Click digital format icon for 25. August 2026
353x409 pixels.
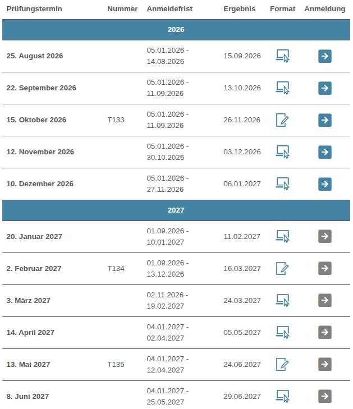tap(282, 56)
